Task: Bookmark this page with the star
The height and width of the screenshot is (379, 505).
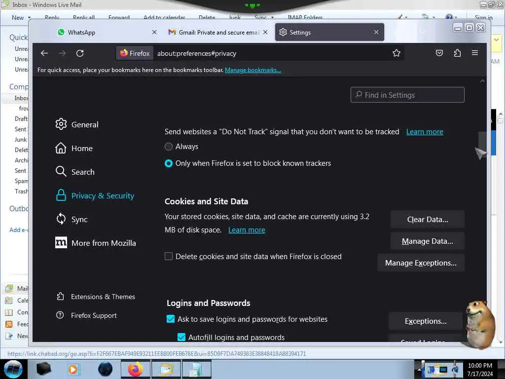Action: (397, 53)
